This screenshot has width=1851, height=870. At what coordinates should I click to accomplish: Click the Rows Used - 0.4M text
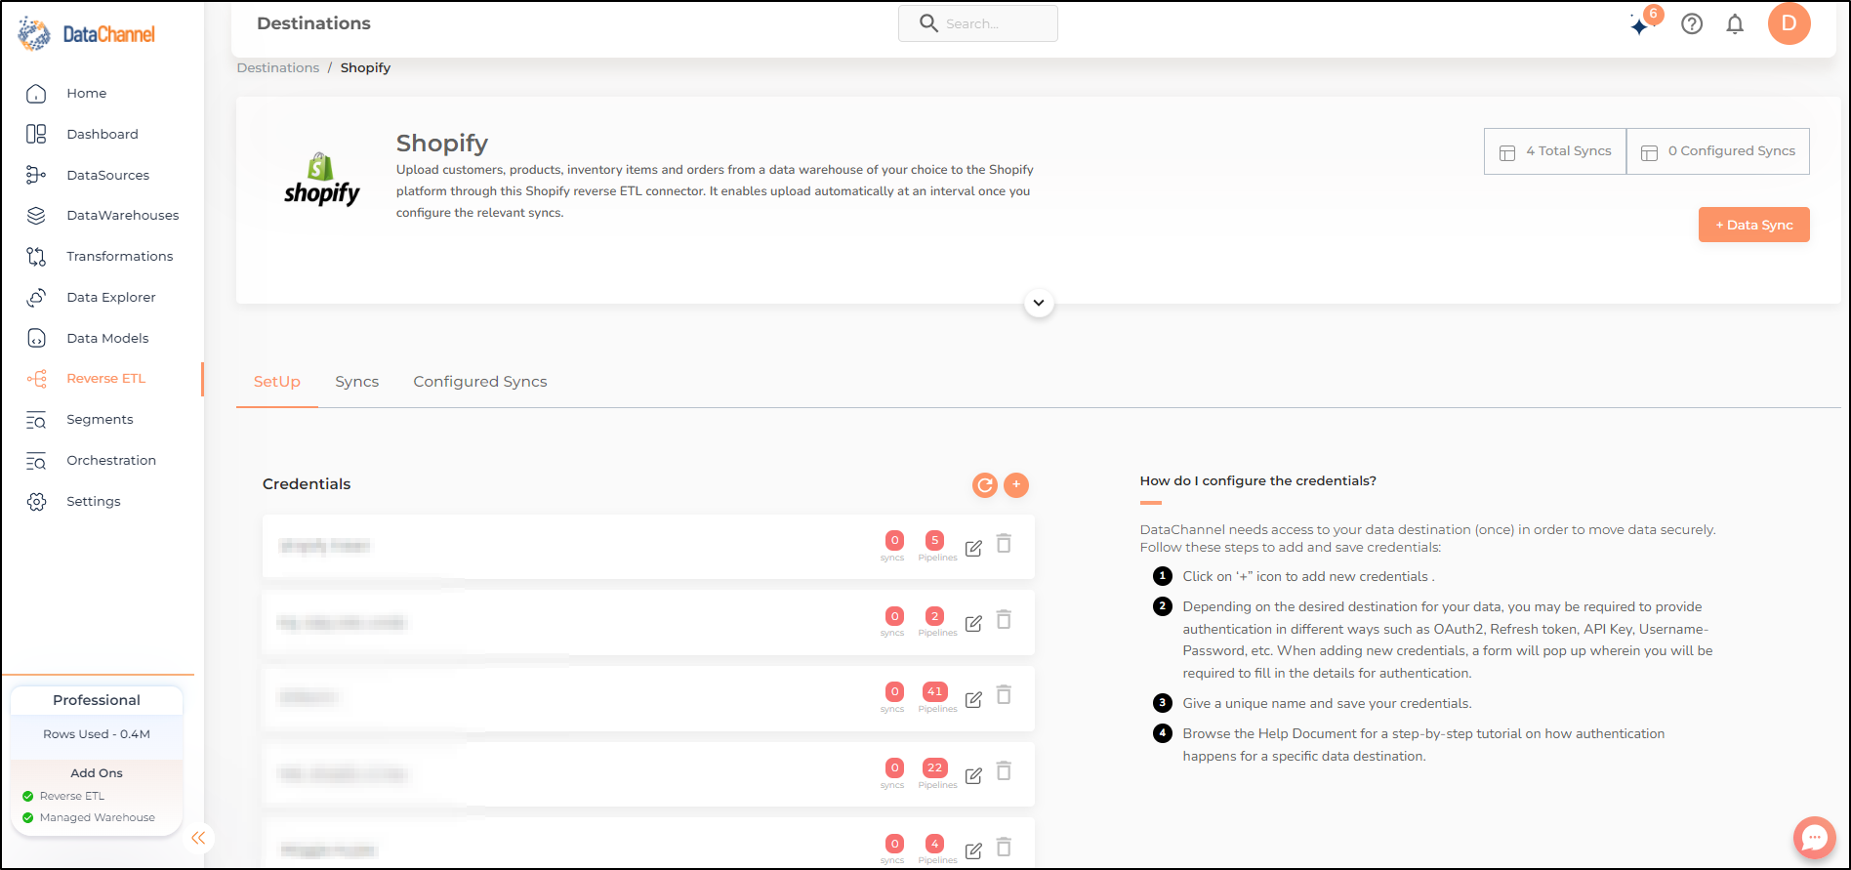[x=97, y=734]
